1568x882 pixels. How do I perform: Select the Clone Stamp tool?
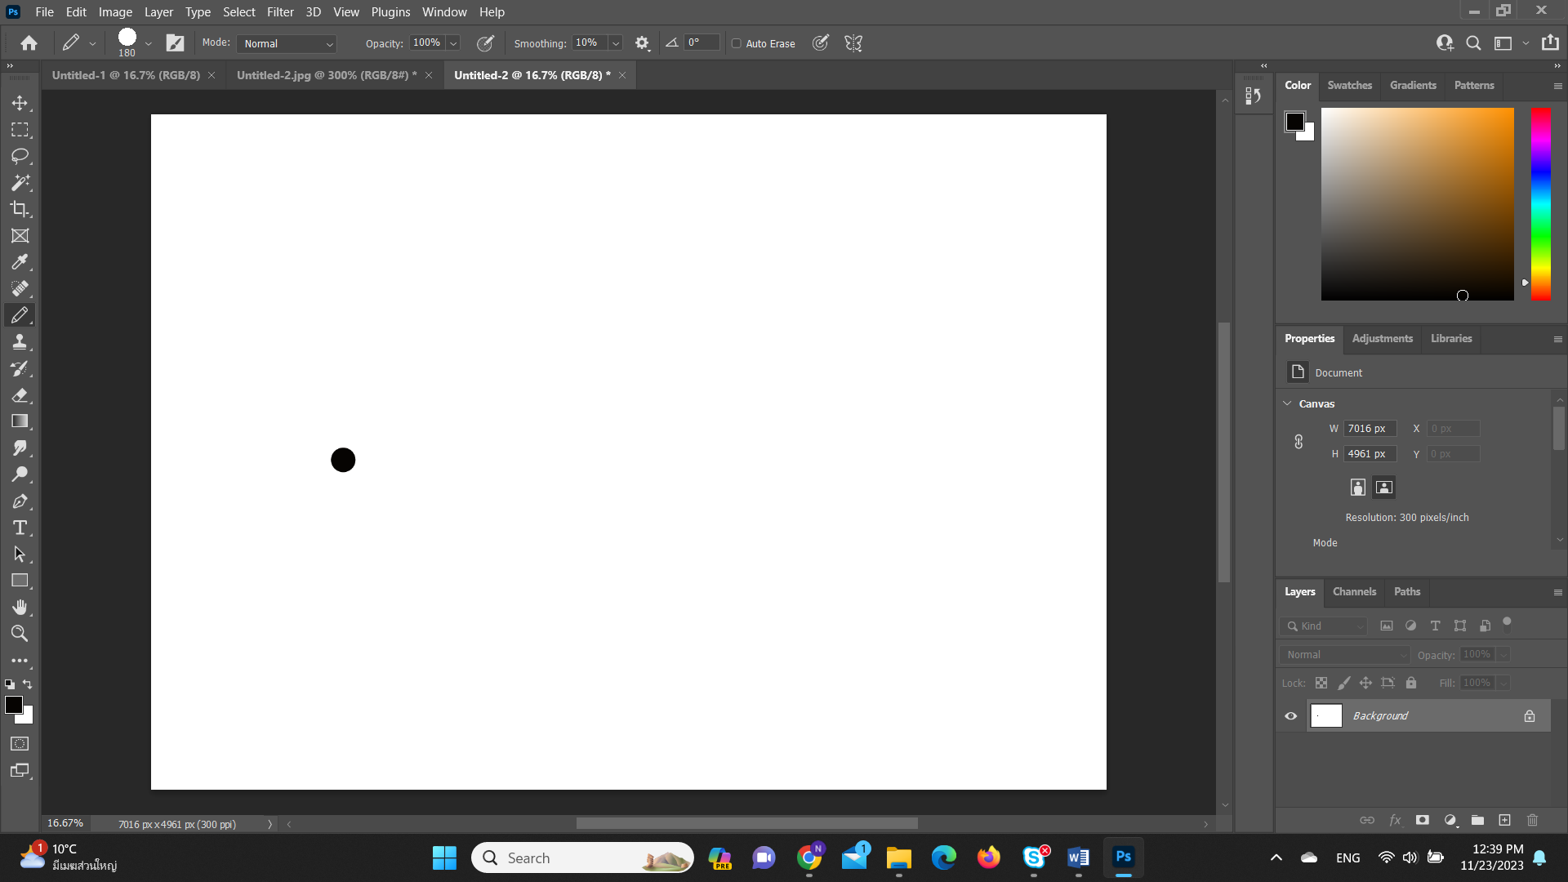point(20,342)
